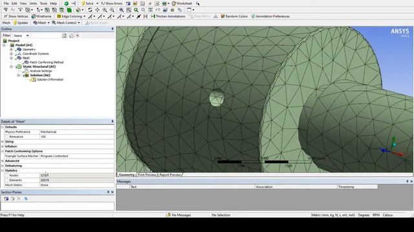The width and height of the screenshot is (414, 232).
Task: Click the green checkmark icon beside Help
Action: coord(66,3)
